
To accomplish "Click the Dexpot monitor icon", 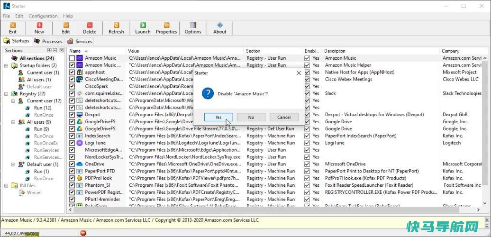I will 80,115.
